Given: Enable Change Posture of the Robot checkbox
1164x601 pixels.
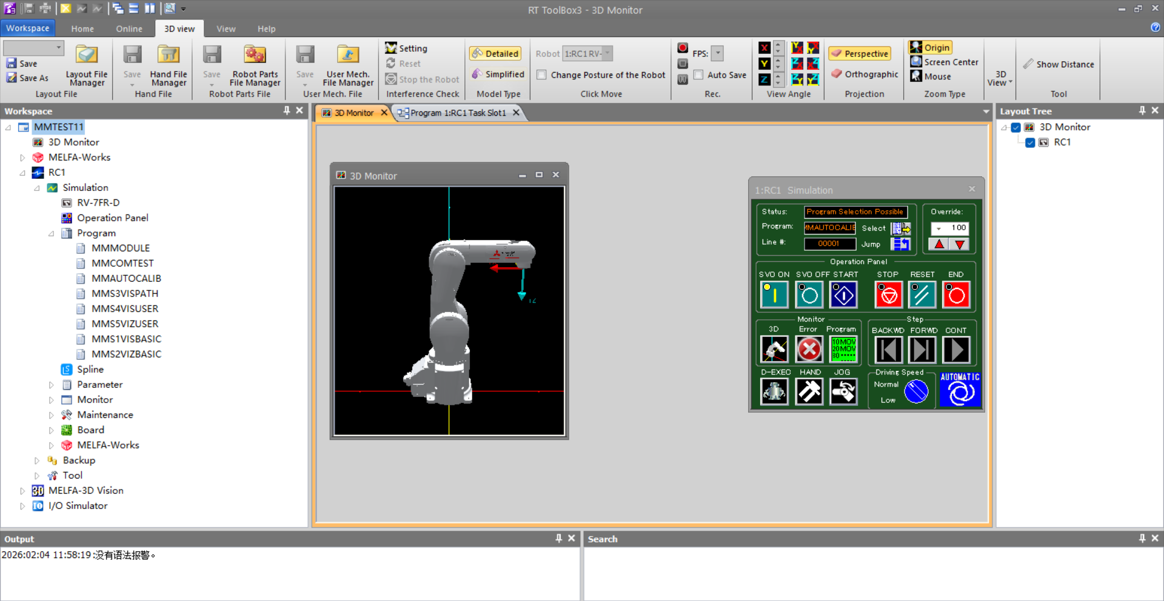Looking at the screenshot, I should click(541, 75).
